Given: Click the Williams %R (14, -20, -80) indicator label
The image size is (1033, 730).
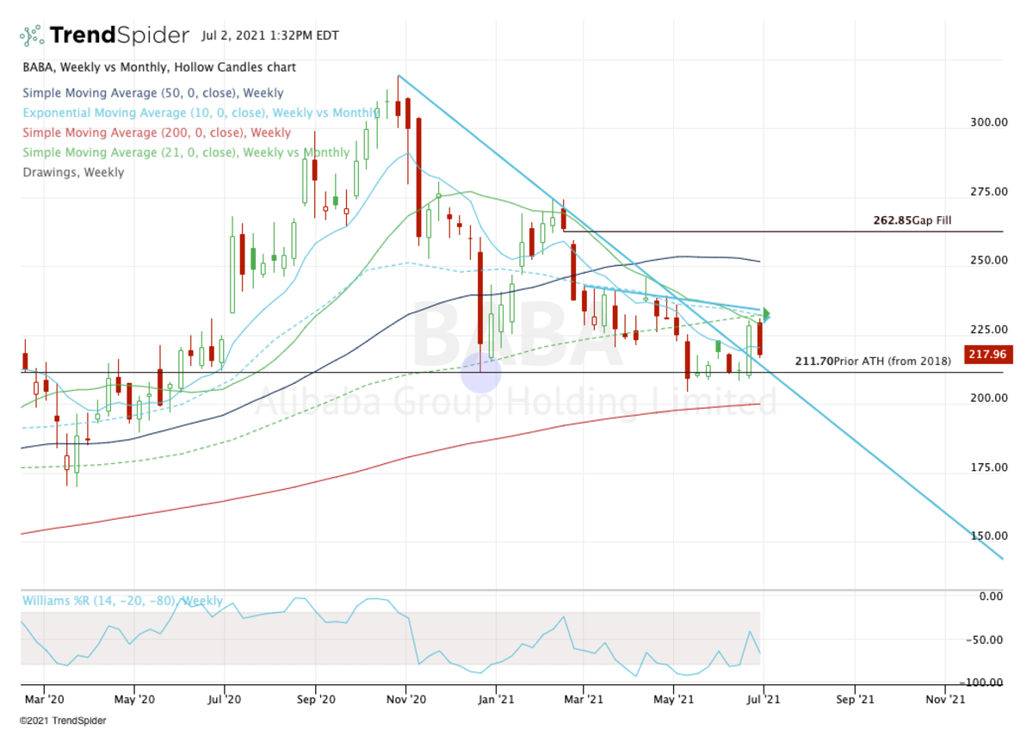Looking at the screenshot, I should pos(122,601).
